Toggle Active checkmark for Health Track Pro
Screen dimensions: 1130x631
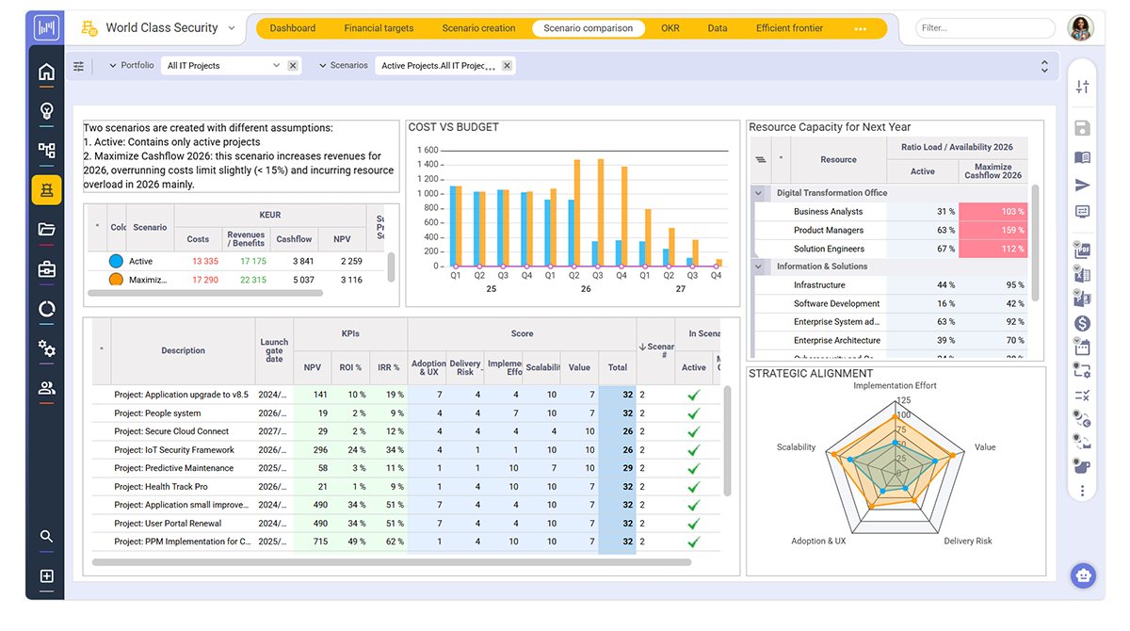coord(694,487)
